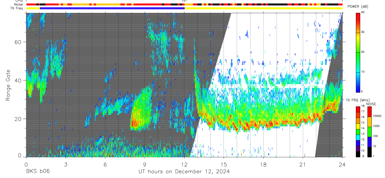Click the Range Gate tick label '20'

point(18,119)
